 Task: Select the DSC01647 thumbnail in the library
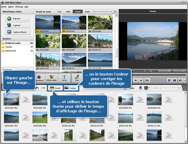(x=74, y=24)
